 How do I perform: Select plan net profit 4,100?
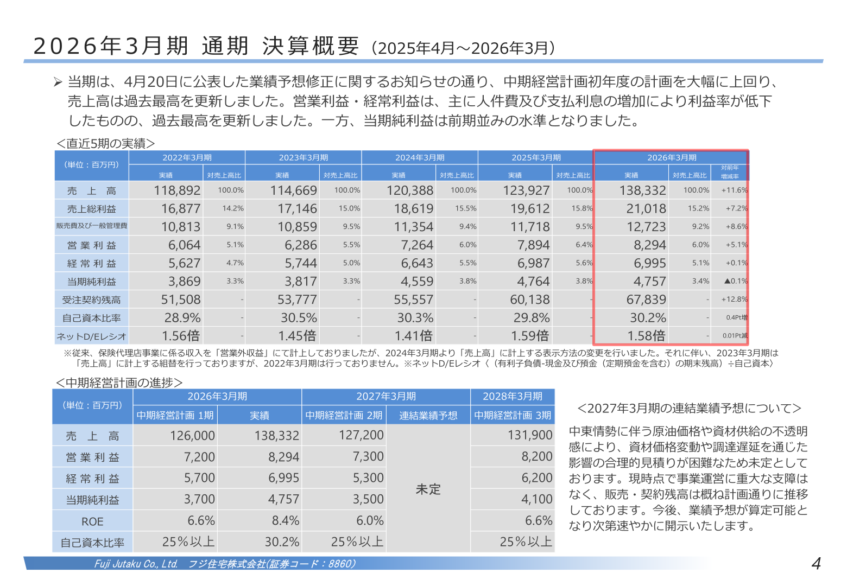coord(537,499)
